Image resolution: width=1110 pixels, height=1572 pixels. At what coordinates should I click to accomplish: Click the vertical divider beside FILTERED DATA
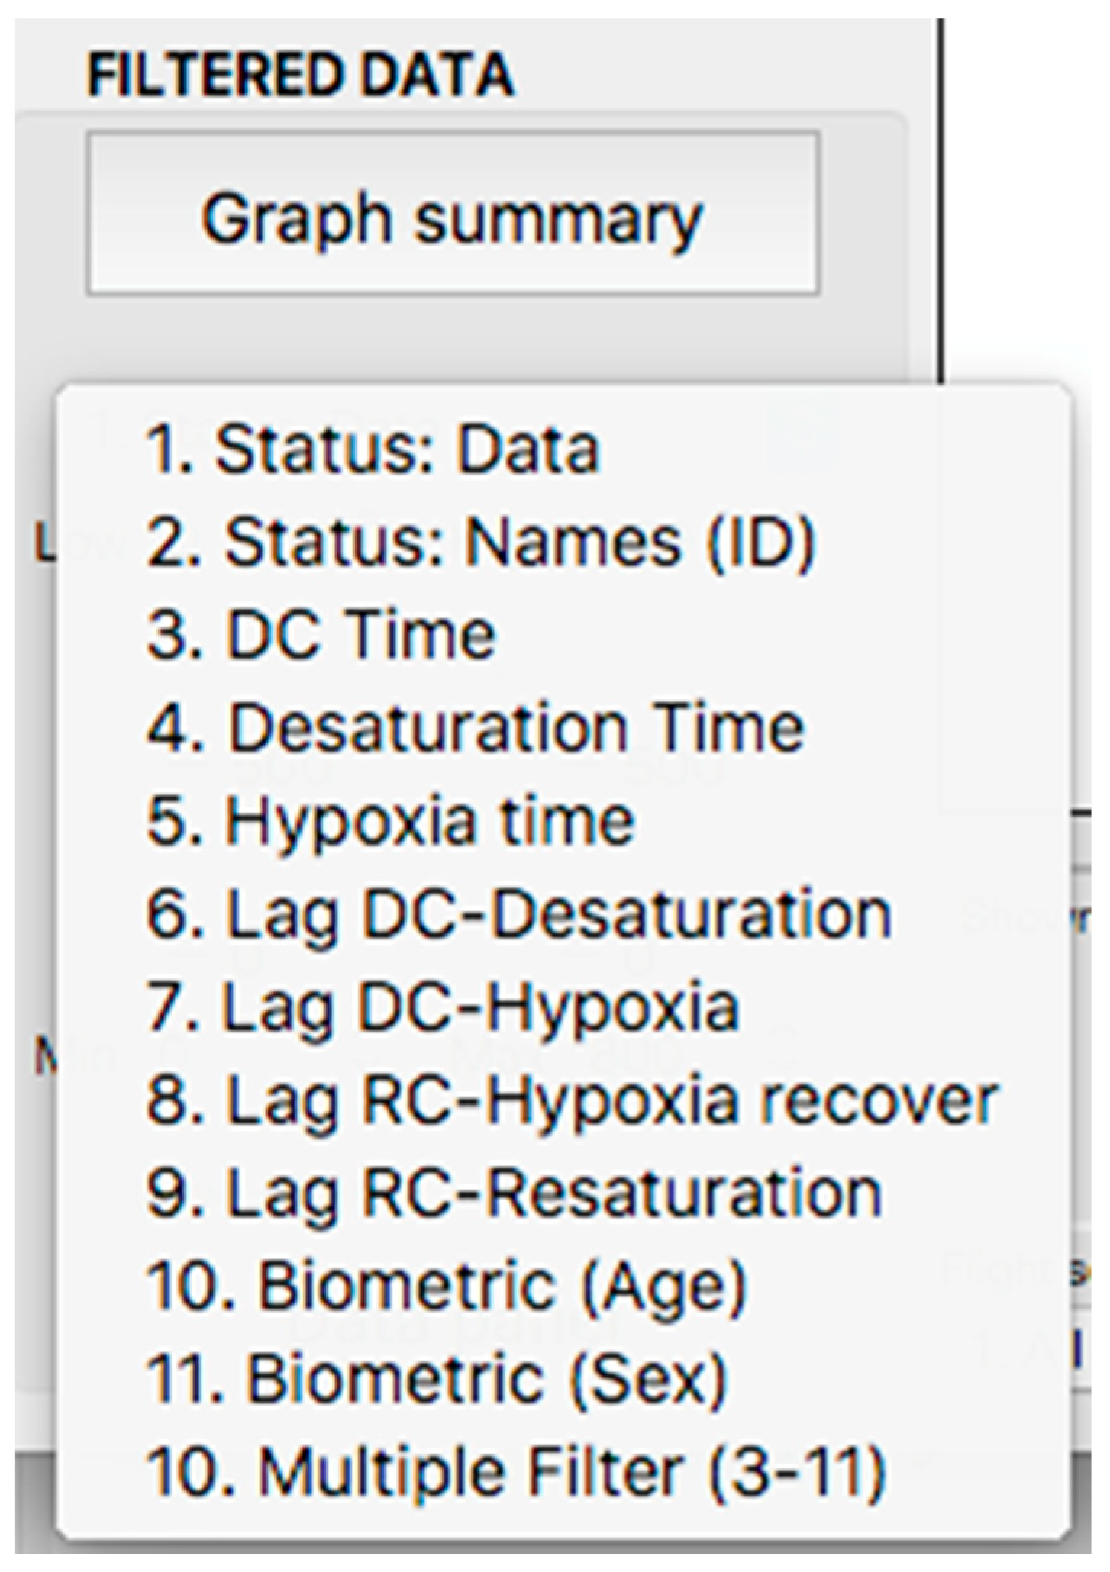(940, 198)
